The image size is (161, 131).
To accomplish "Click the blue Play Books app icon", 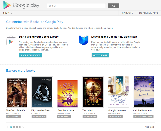I will click(84, 40).
